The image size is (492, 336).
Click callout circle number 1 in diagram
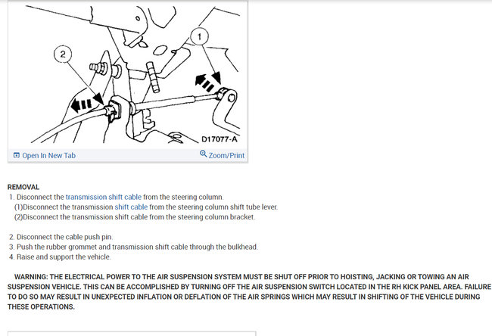[199, 37]
